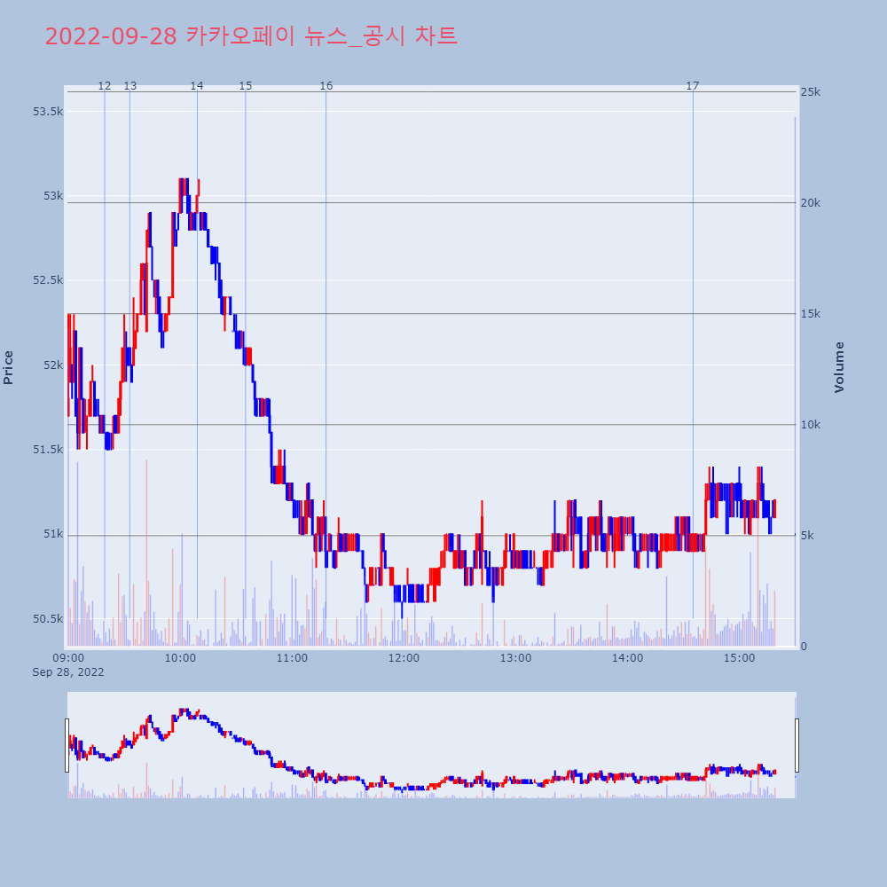Click the 11:00 x-axis label

tap(292, 658)
